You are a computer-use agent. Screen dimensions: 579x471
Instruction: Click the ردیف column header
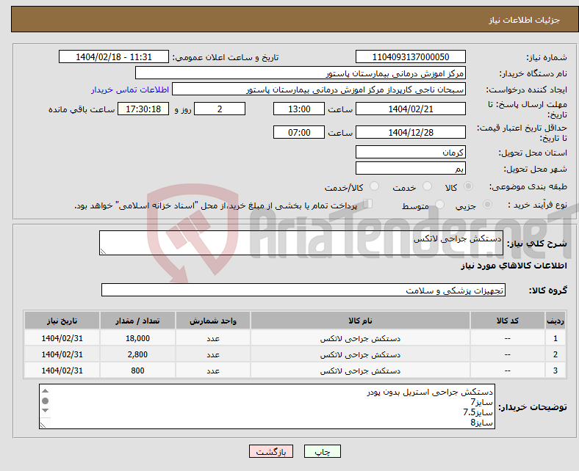coord(555,321)
